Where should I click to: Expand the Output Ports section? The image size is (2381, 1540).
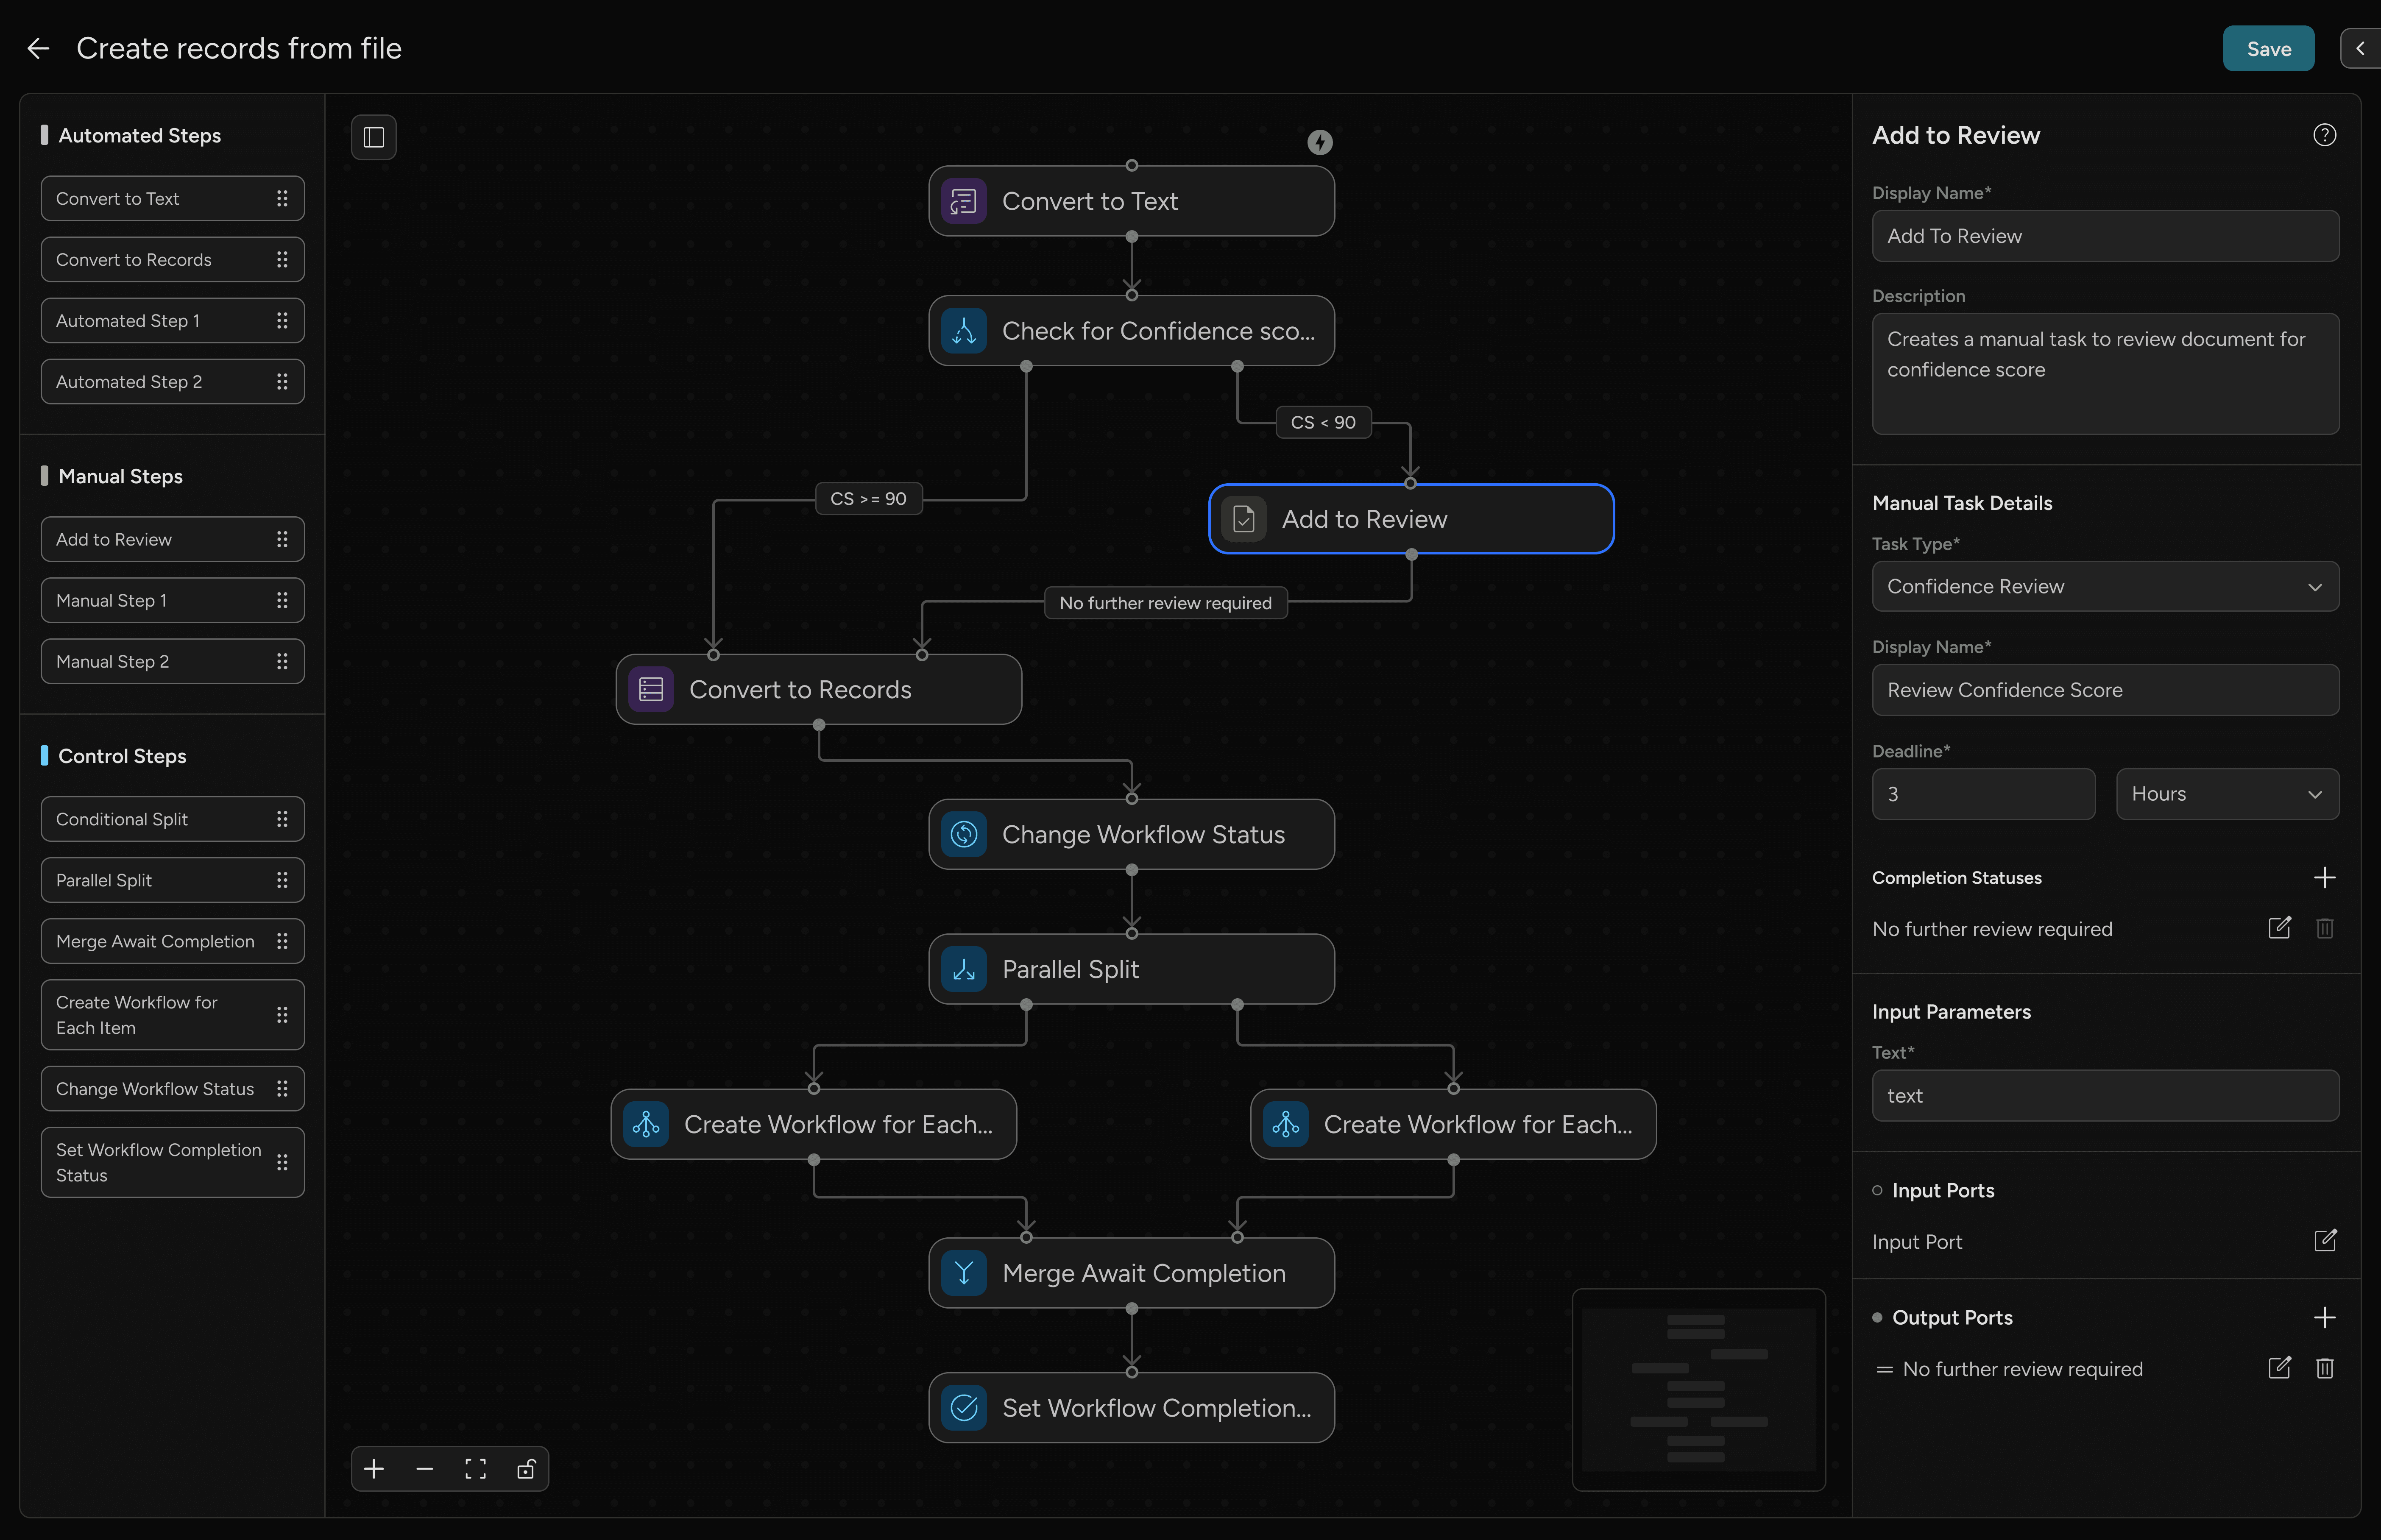(2325, 1317)
